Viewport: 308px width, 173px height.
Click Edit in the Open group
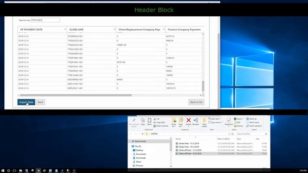coord(237,123)
